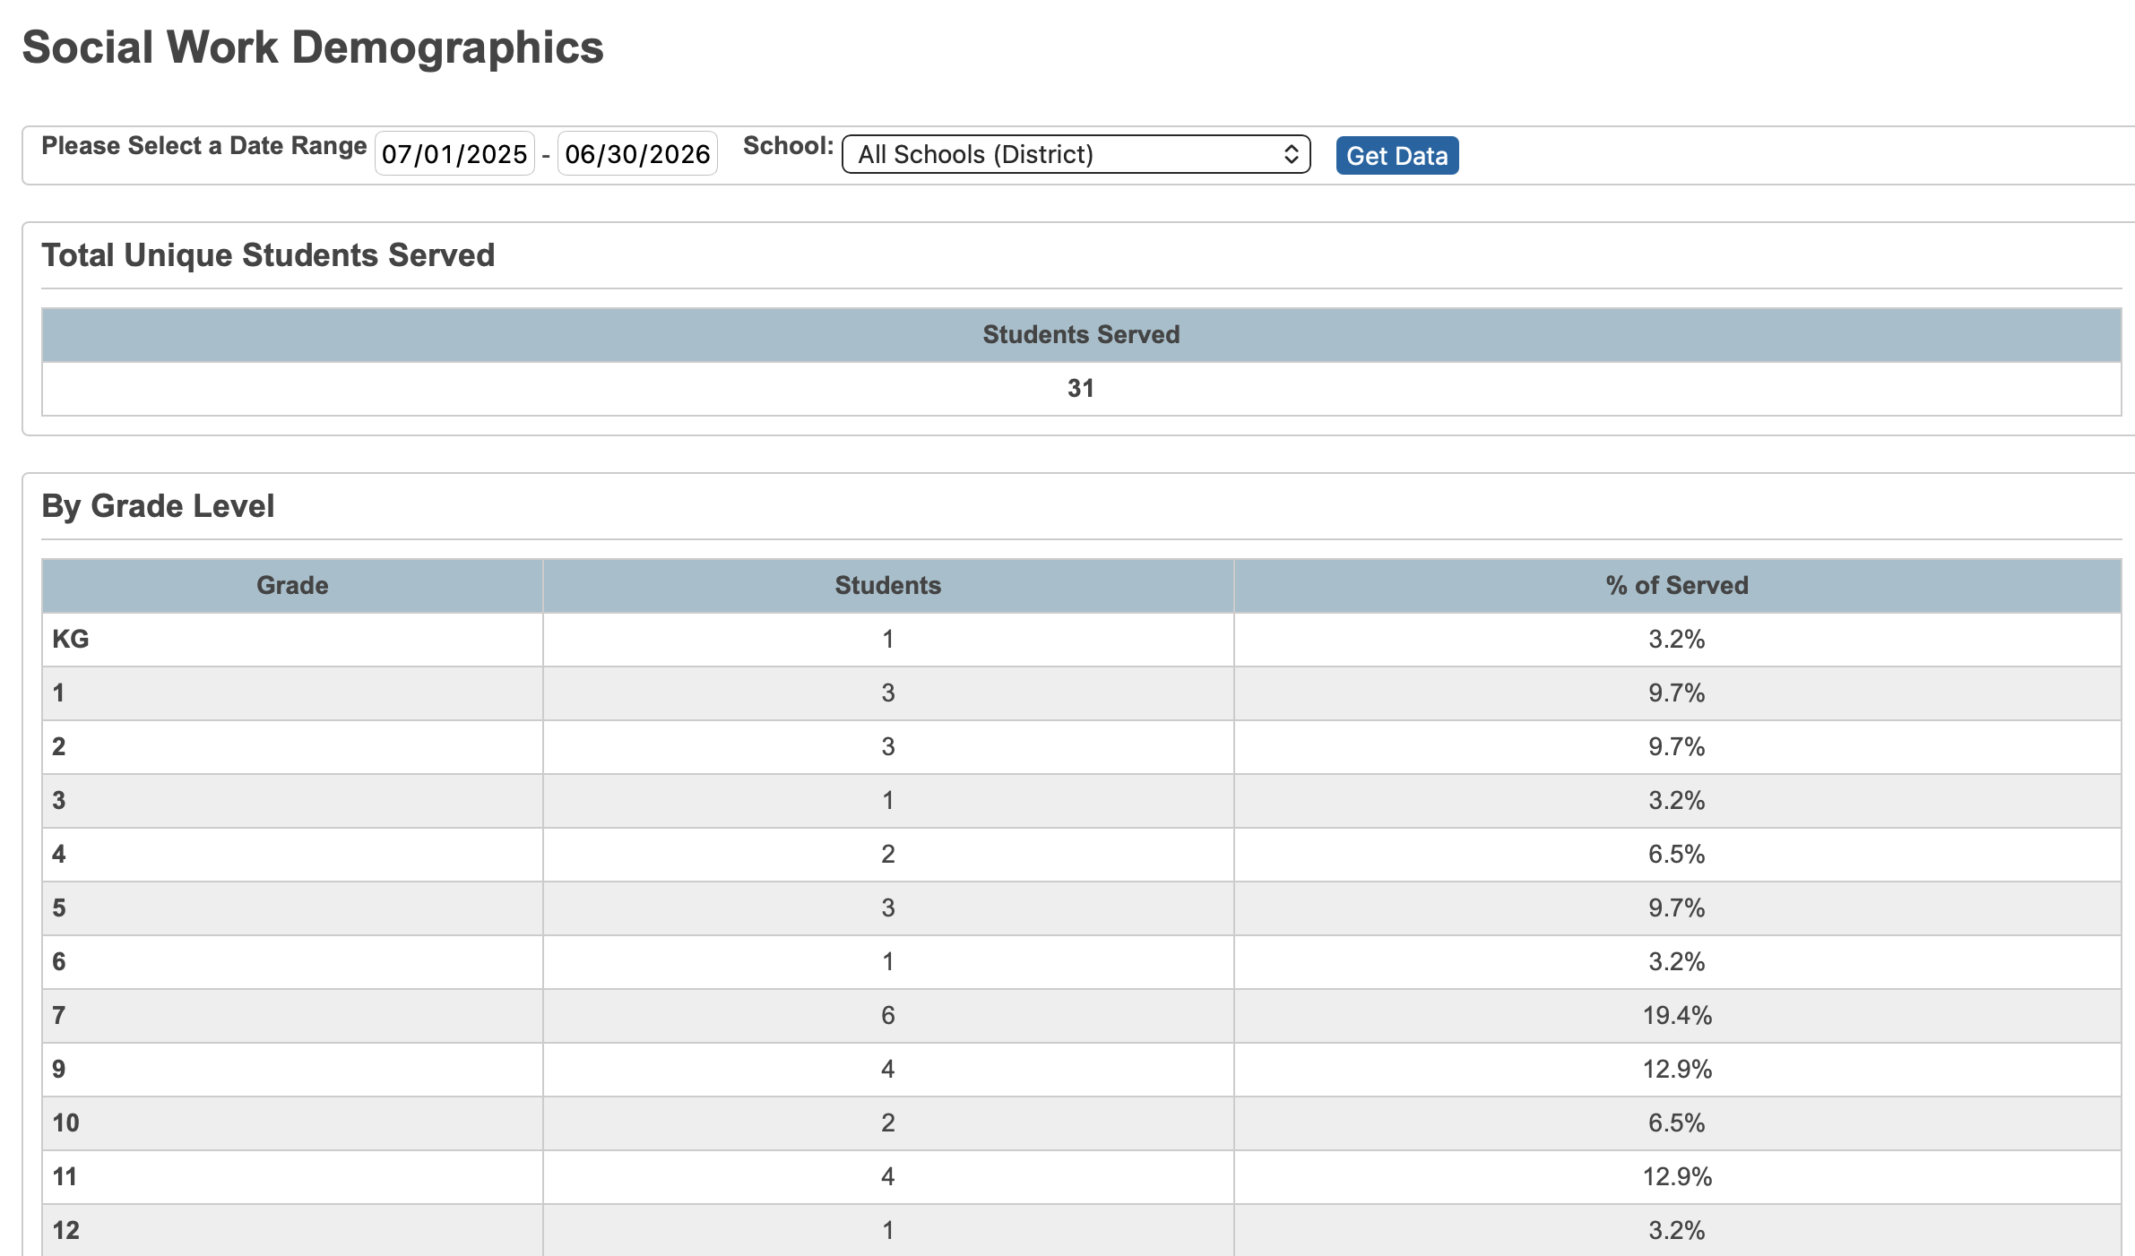This screenshot has height=1256, width=2135.
Task: Click students count 6 in grade 7 row
Action: (x=887, y=1015)
